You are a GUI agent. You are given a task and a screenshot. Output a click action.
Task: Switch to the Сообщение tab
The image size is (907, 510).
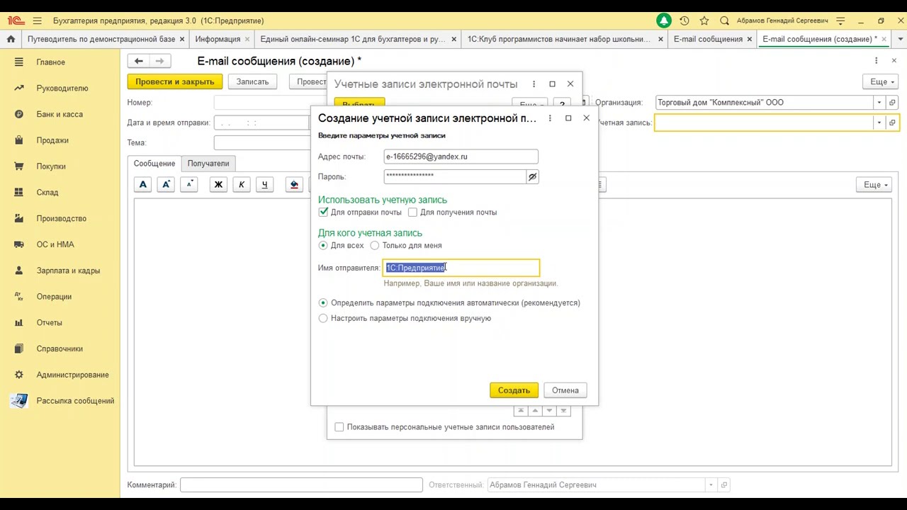click(x=154, y=164)
